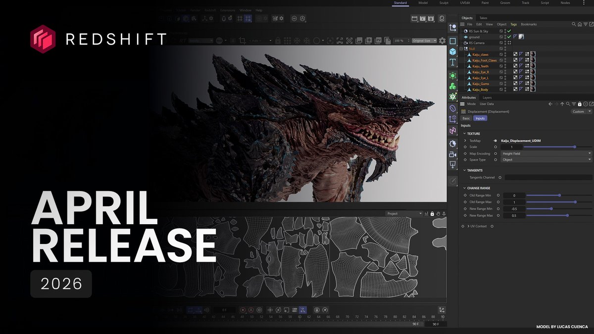Click the capsule-shaped deformer icon in side palette

point(452,107)
